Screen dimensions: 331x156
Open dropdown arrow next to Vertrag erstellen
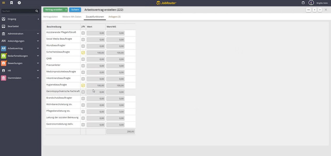coord(66,10)
